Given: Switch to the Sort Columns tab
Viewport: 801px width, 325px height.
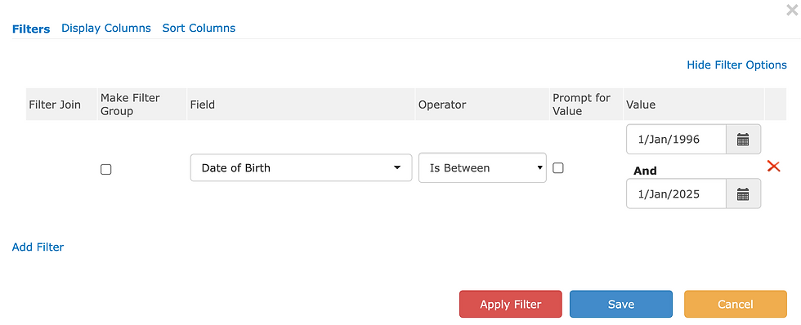Looking at the screenshot, I should coord(199,28).
